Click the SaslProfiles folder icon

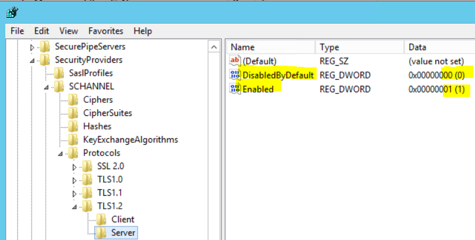tap(59, 73)
